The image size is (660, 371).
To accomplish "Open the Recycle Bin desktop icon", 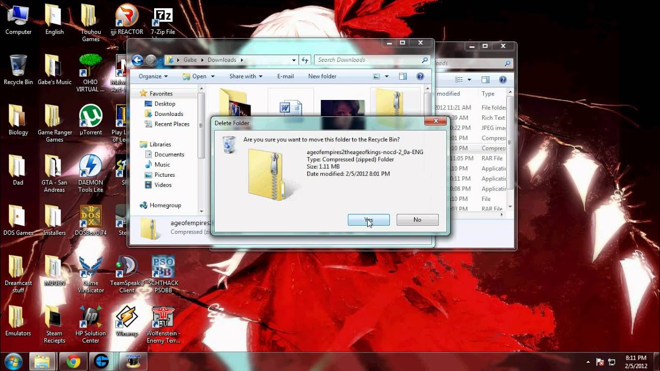I will pos(19,70).
